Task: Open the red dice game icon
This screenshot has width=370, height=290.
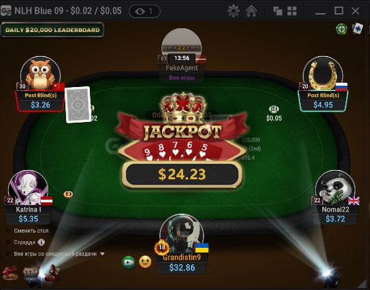Action: [x=10, y=273]
